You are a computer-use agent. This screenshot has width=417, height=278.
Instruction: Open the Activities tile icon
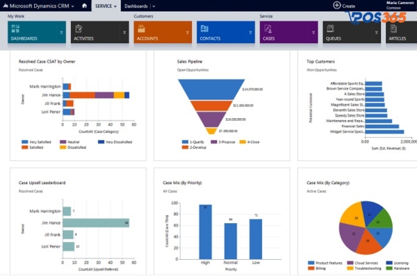pyautogui.click(x=79, y=28)
